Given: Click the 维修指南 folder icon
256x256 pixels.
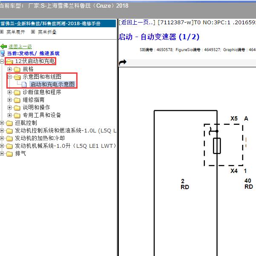Looking at the screenshot, I should tap(17, 100).
